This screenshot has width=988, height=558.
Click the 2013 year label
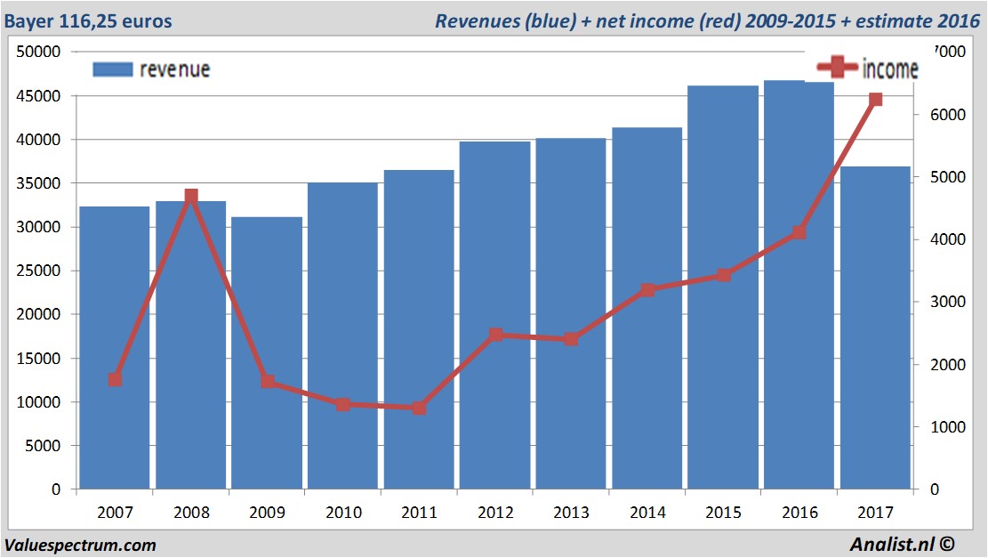[x=571, y=512]
